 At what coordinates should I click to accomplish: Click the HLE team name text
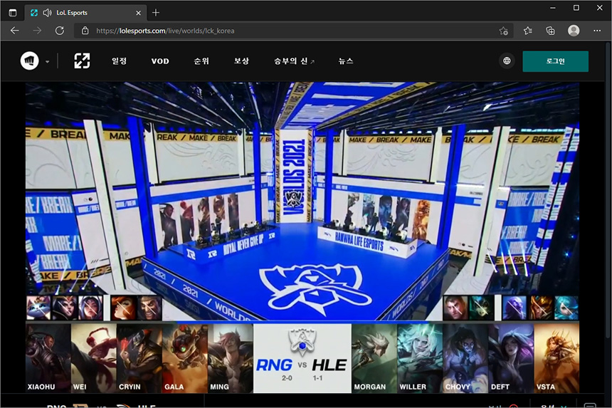[329, 365]
